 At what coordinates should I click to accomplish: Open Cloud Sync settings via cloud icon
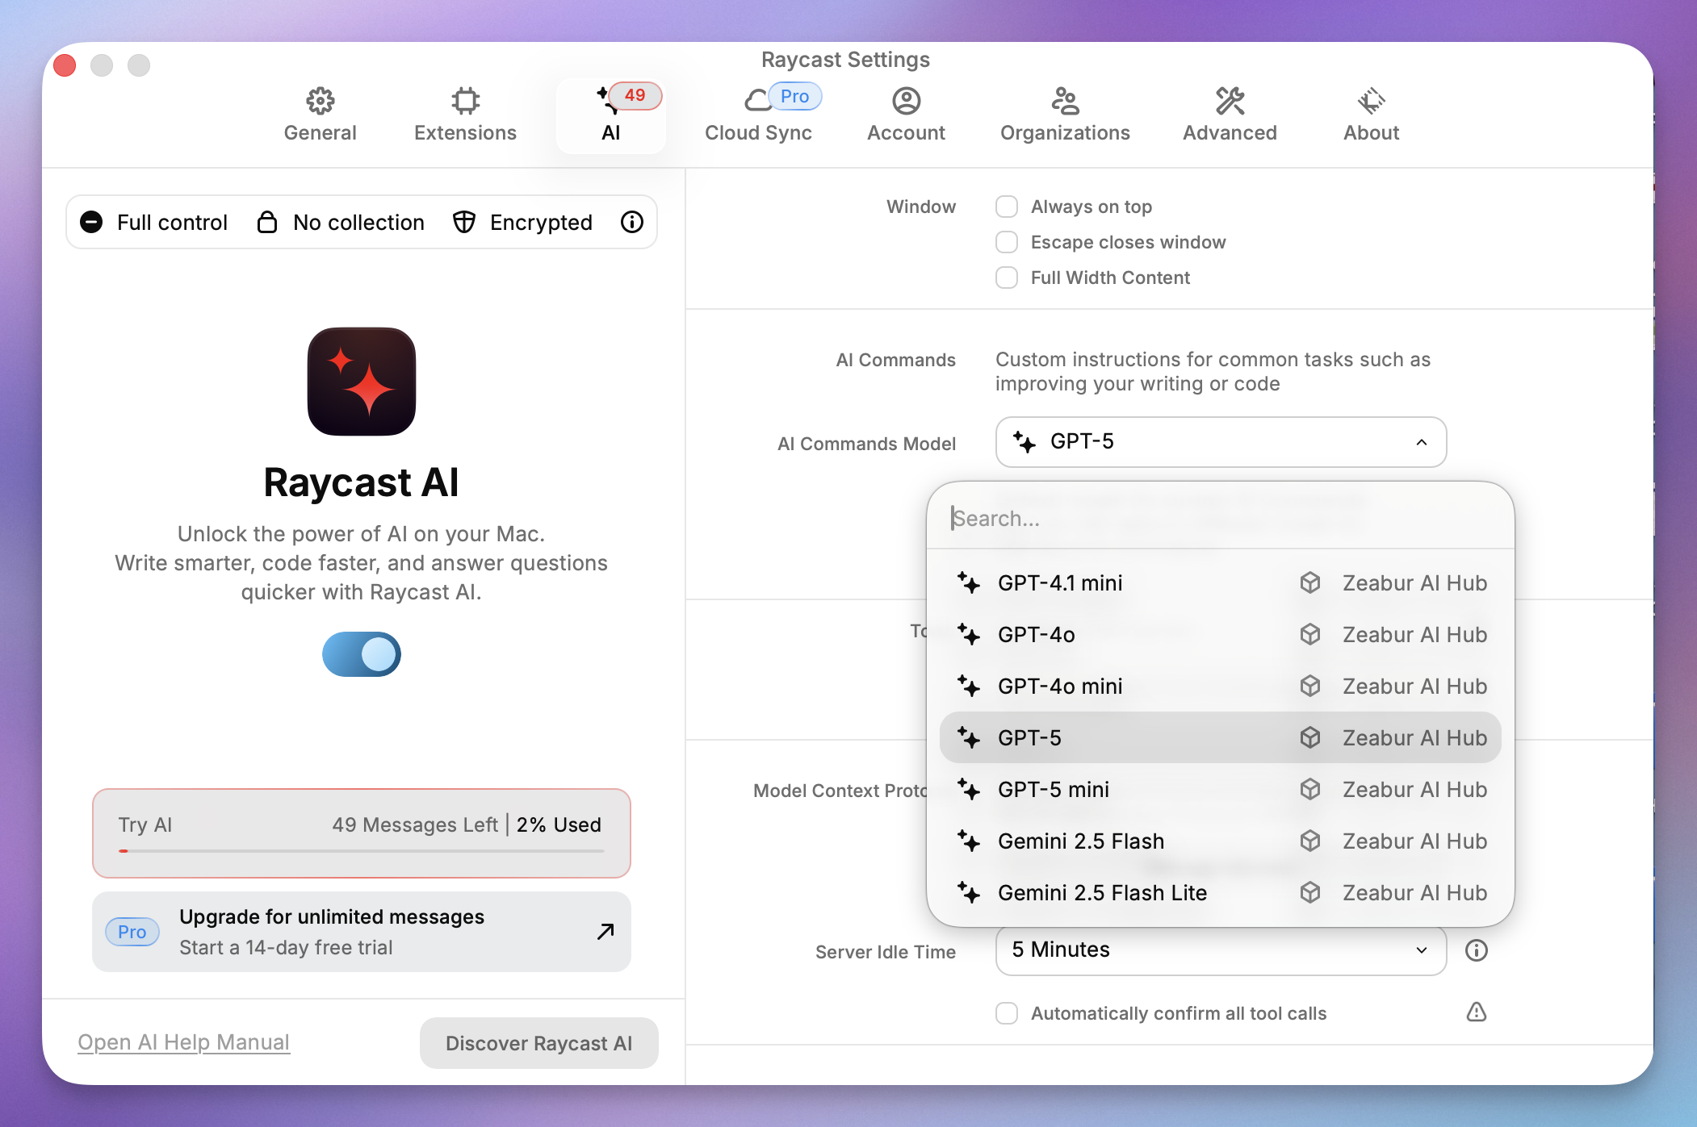pos(758,113)
